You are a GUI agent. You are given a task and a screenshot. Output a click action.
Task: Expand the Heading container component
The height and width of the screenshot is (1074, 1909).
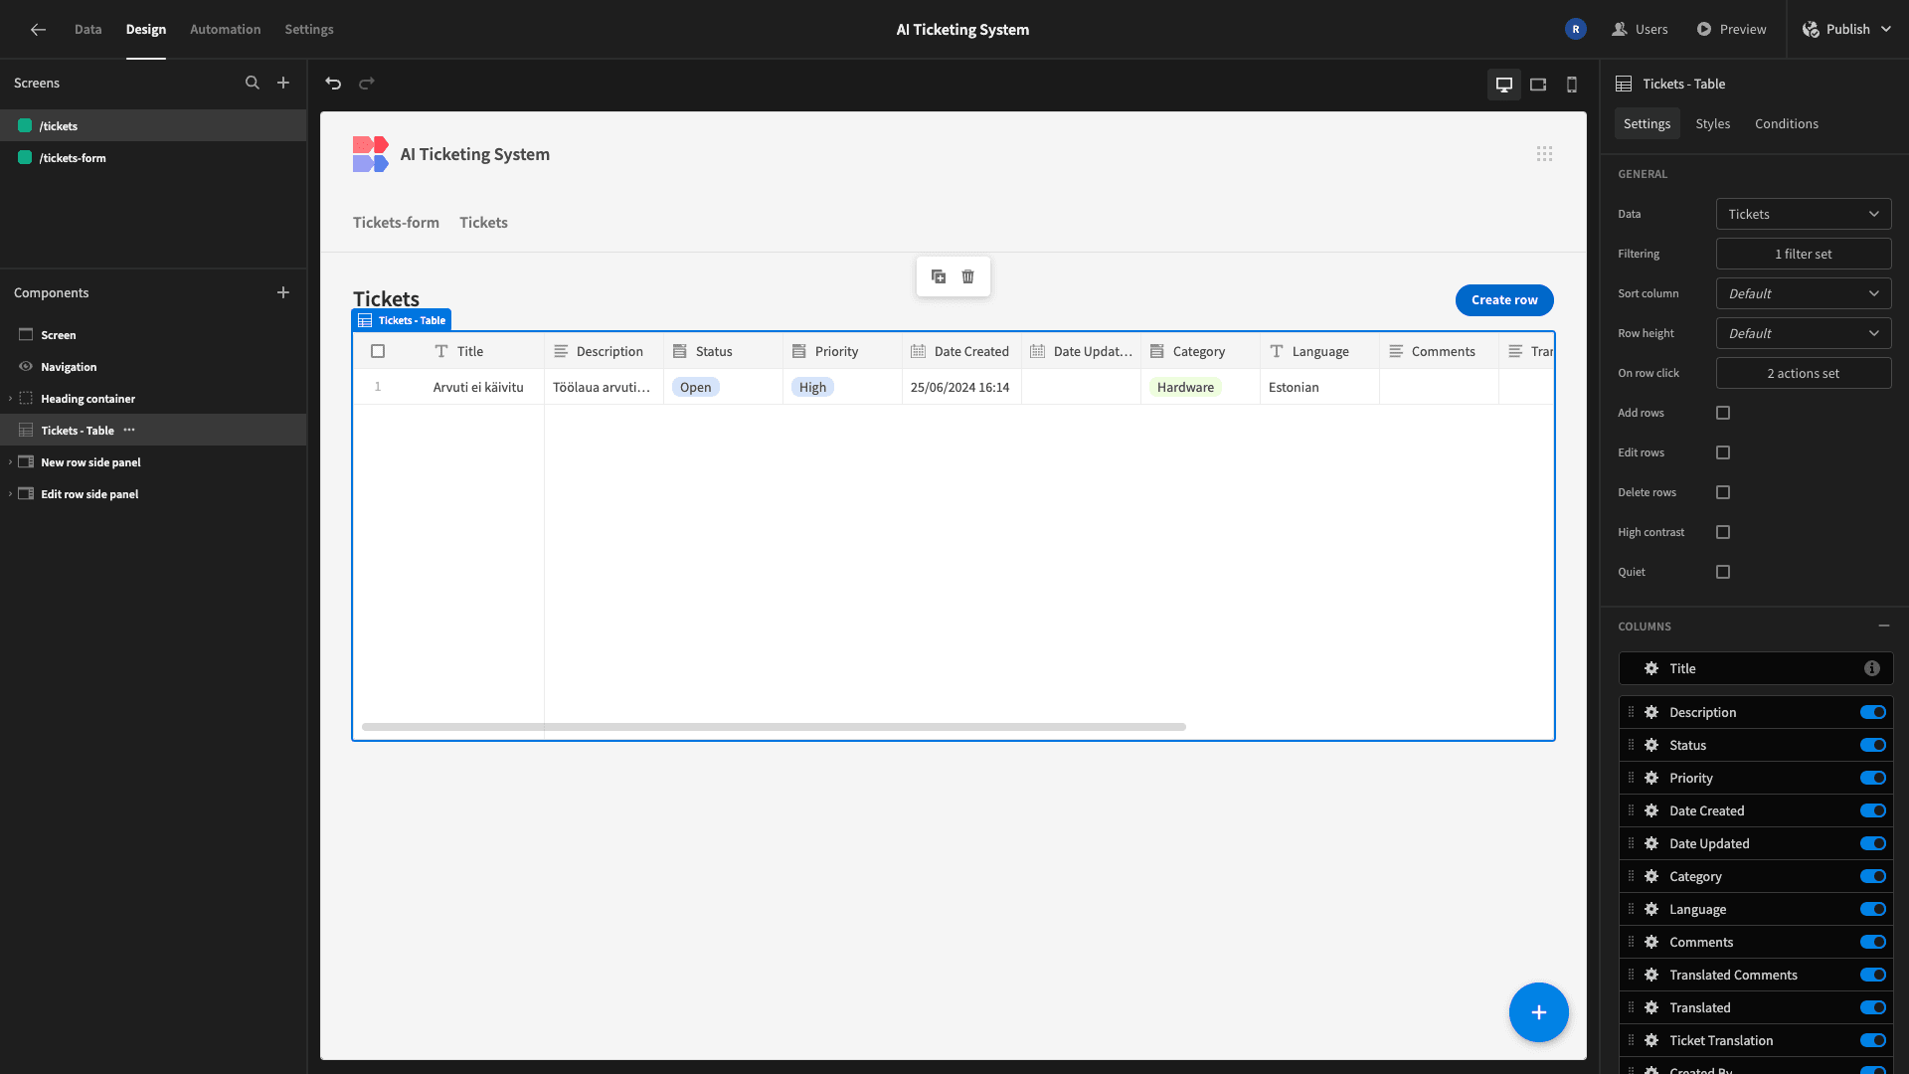point(10,399)
